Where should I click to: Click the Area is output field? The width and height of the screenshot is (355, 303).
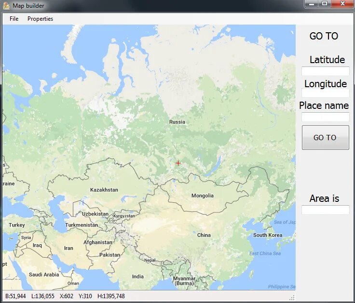tap(326, 210)
